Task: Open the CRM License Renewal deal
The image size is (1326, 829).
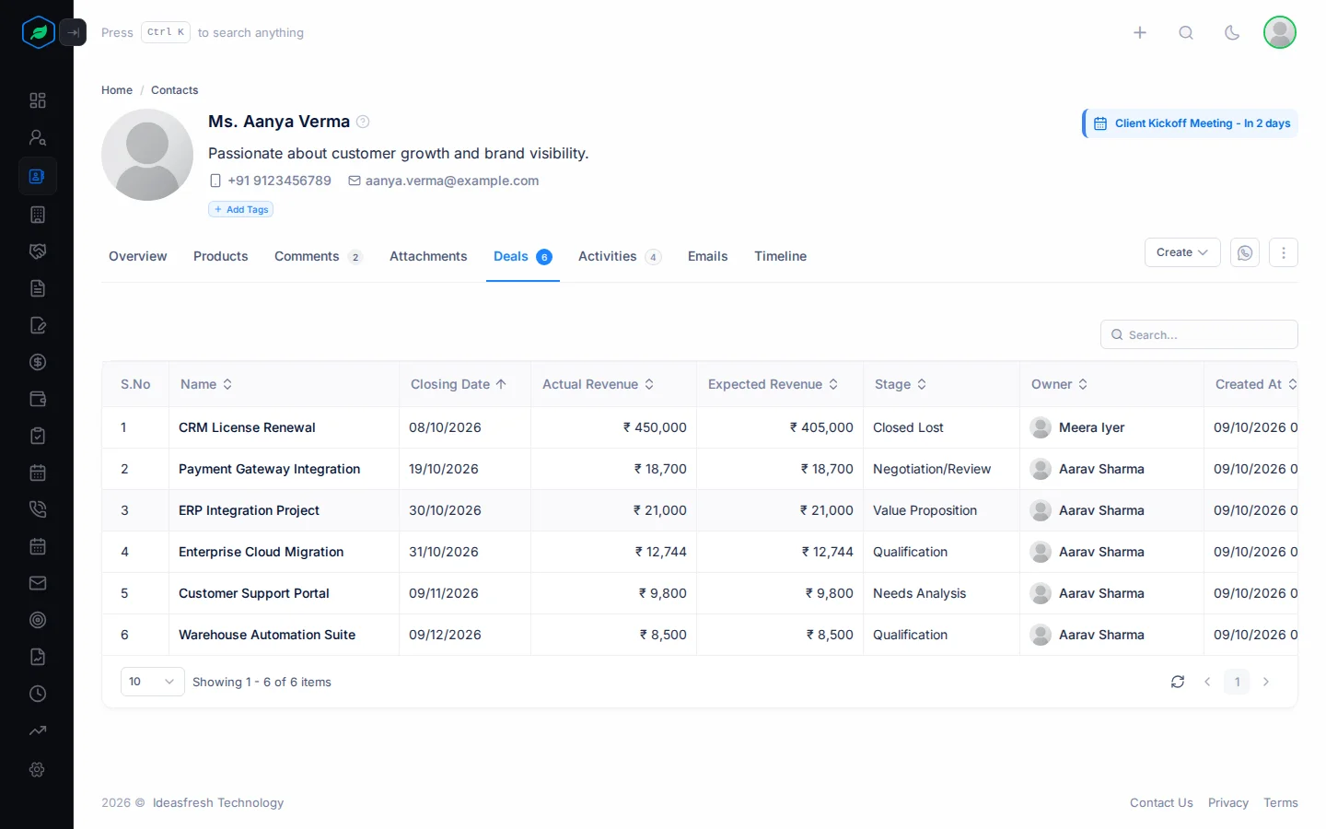Action: (x=247, y=427)
